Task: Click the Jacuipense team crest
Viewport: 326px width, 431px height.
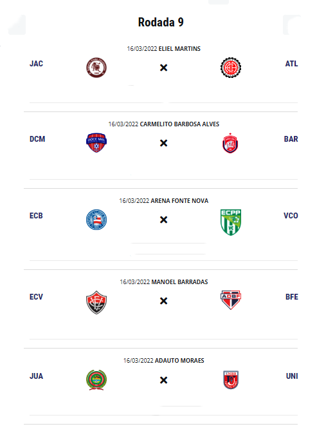Action: click(x=96, y=68)
